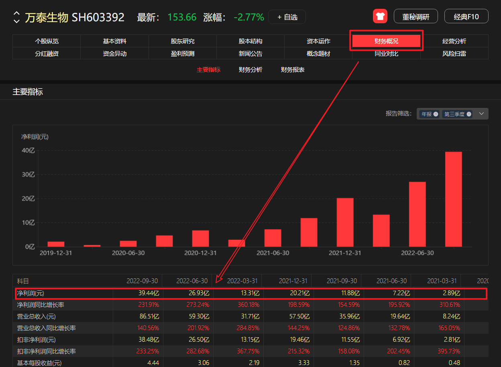This screenshot has width=501, height=367.
Task: View the 风险扫雷 tab
Action: [454, 53]
